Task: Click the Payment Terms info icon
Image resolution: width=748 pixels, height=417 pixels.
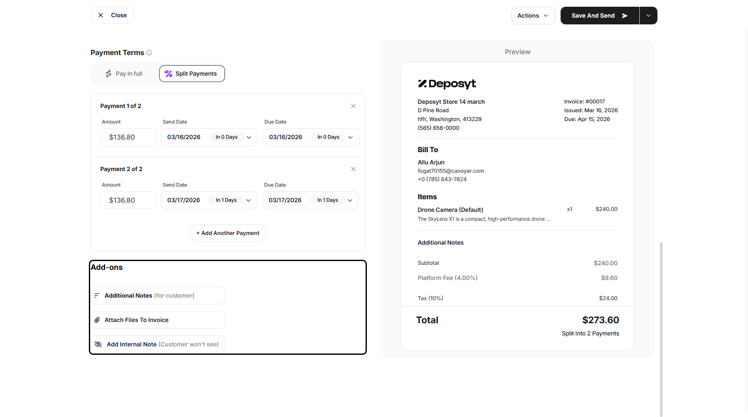Action: pyautogui.click(x=149, y=53)
